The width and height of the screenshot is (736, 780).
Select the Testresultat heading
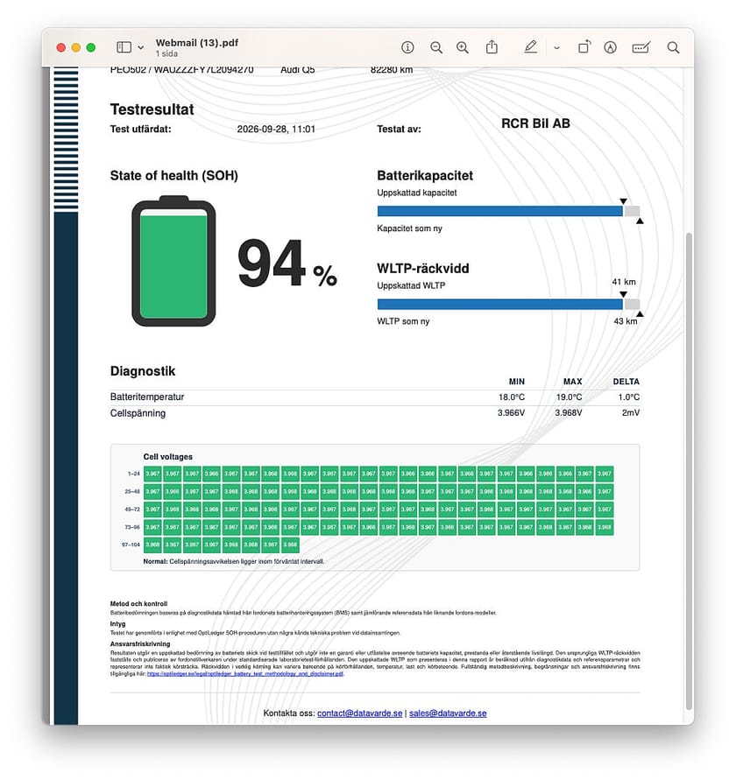click(152, 109)
